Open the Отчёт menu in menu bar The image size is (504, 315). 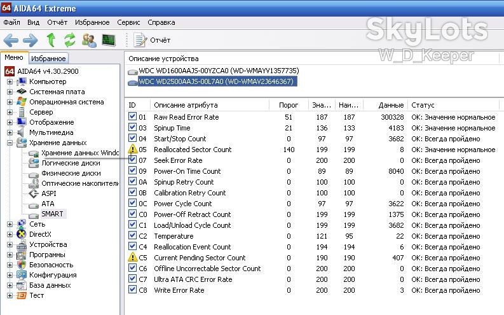(x=57, y=22)
